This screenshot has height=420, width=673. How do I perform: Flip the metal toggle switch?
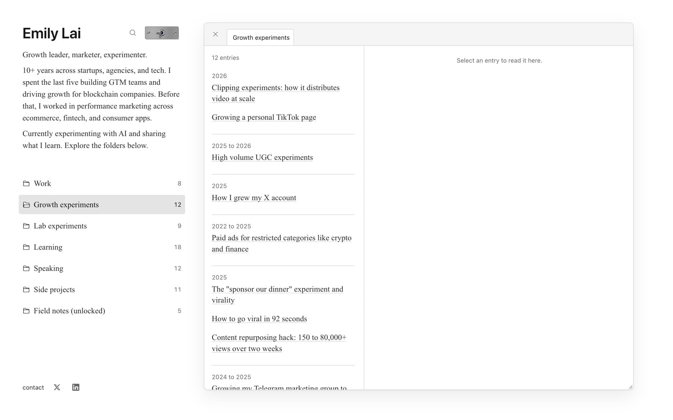162,33
